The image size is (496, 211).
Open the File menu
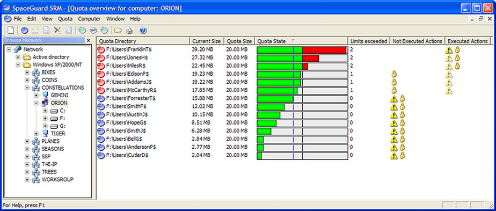point(17,19)
